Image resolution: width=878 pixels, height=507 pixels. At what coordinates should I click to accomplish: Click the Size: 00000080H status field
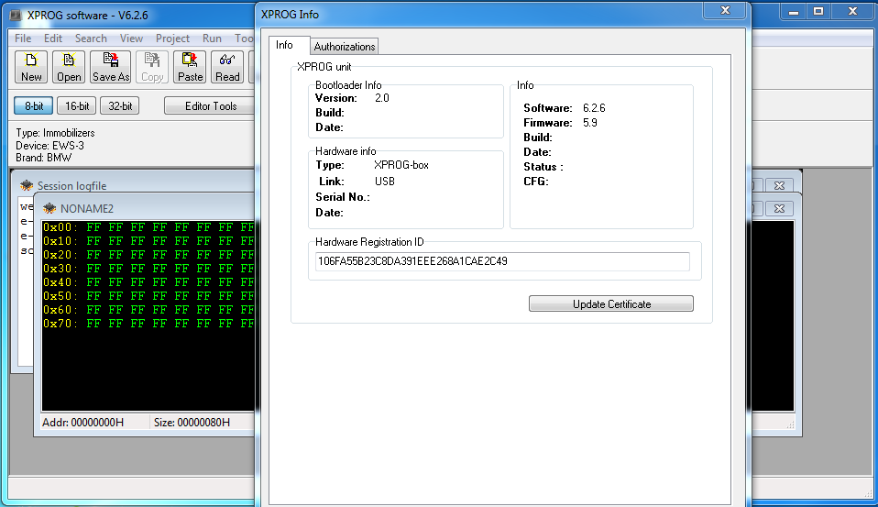[192, 423]
